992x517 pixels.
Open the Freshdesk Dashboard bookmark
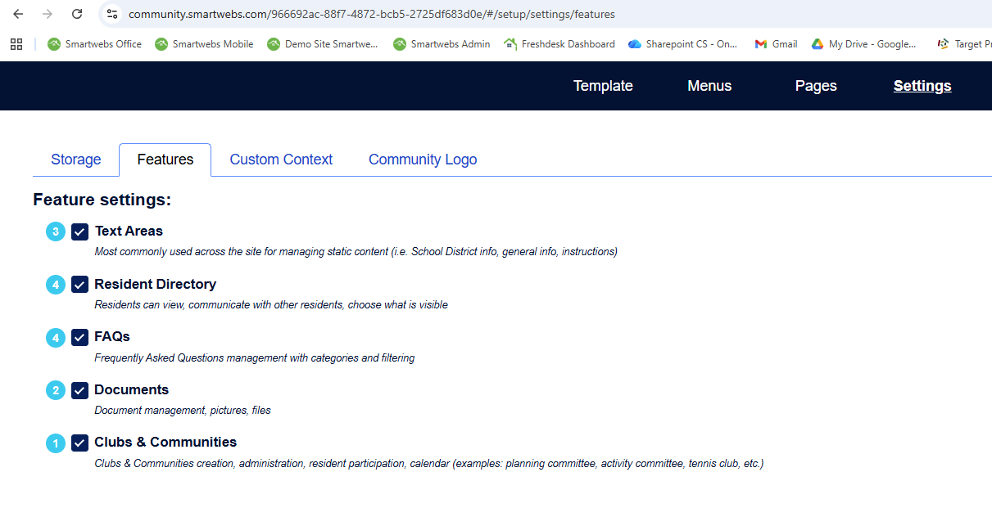(559, 44)
